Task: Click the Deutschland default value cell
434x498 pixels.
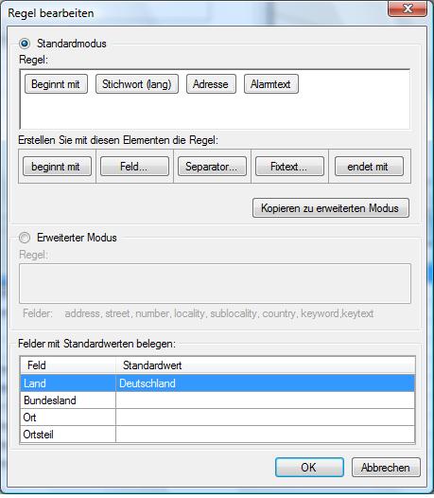Action: (x=265, y=383)
